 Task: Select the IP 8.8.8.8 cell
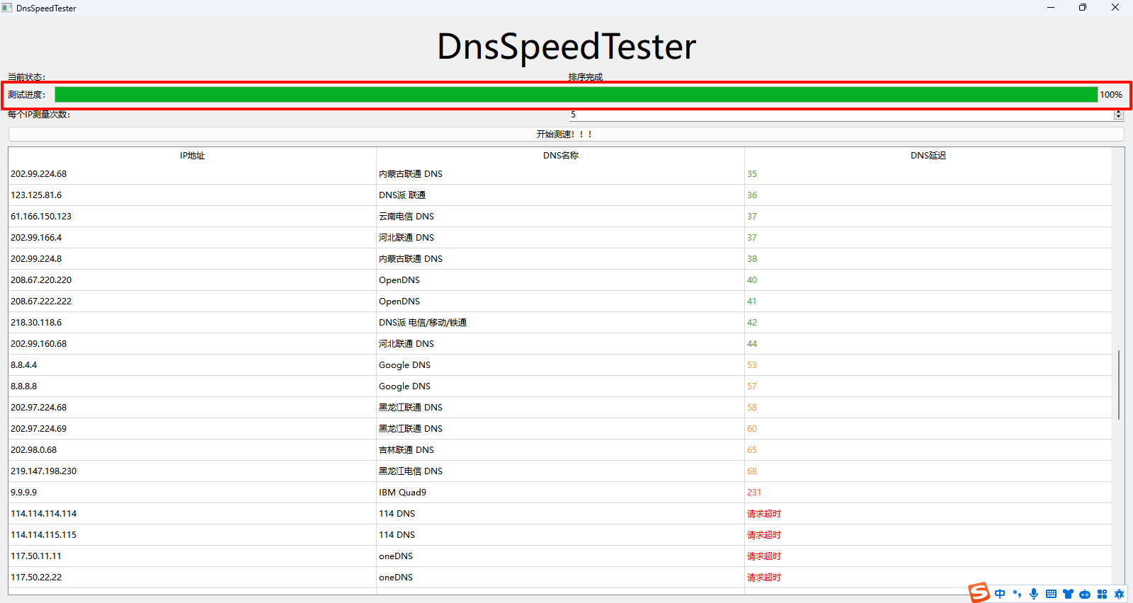click(192, 386)
